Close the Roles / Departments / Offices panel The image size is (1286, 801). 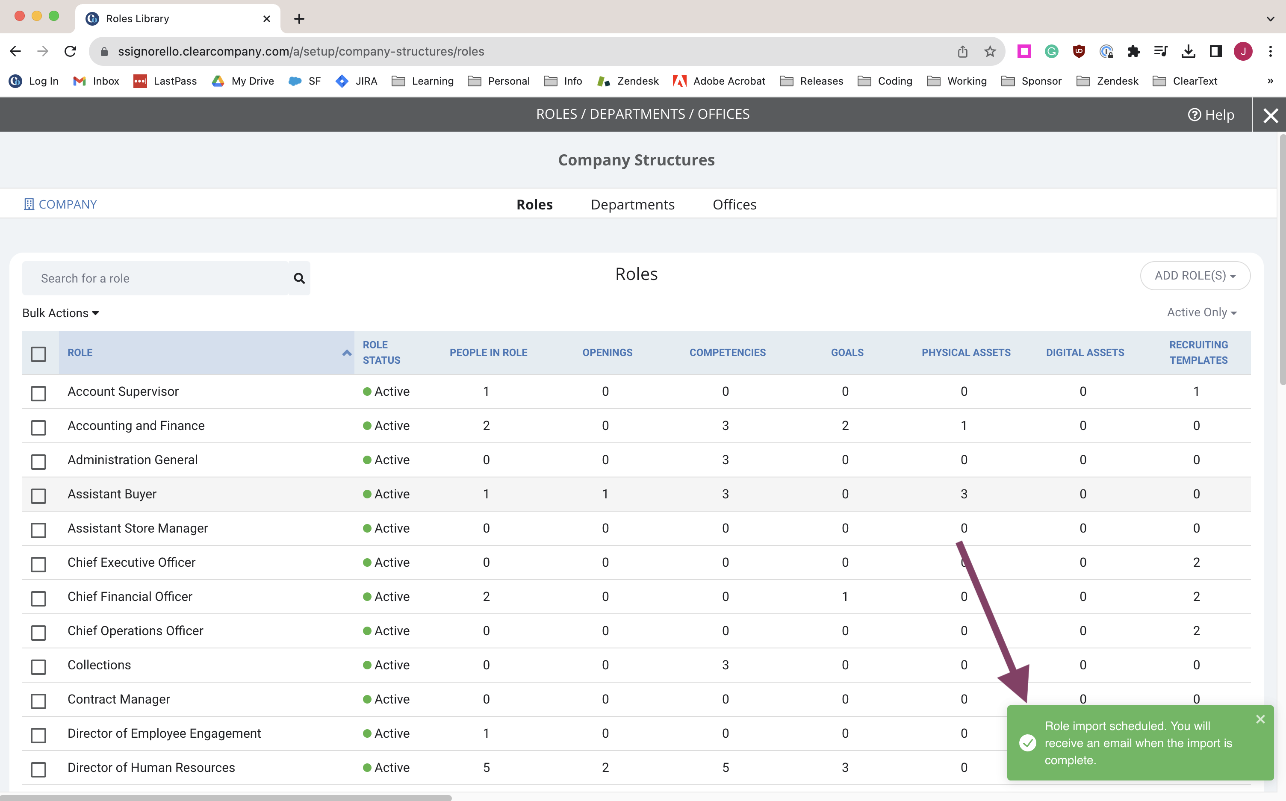pos(1270,115)
